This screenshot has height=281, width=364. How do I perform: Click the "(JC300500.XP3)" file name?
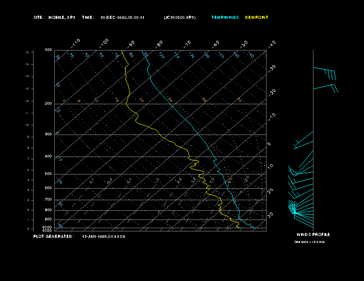pos(180,17)
